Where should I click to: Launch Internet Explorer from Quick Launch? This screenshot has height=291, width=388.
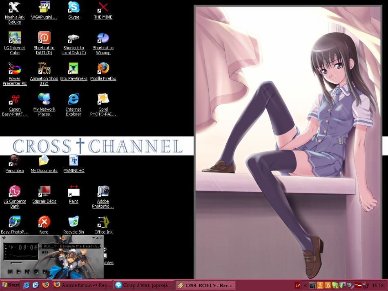click(26, 285)
